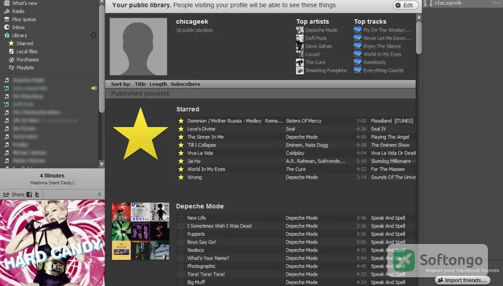
Task: Unstar 'Till I Collapse track
Action: coord(181,145)
